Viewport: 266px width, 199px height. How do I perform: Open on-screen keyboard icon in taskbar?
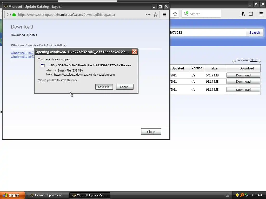228,195
